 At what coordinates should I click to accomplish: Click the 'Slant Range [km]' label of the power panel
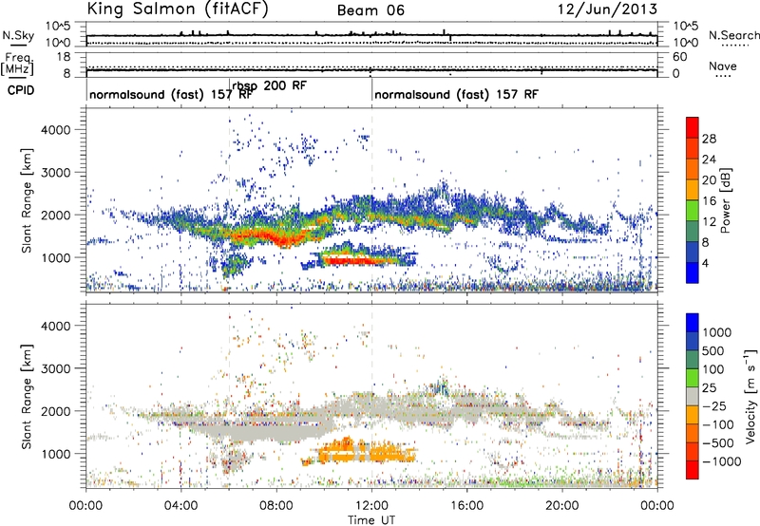coord(27,200)
